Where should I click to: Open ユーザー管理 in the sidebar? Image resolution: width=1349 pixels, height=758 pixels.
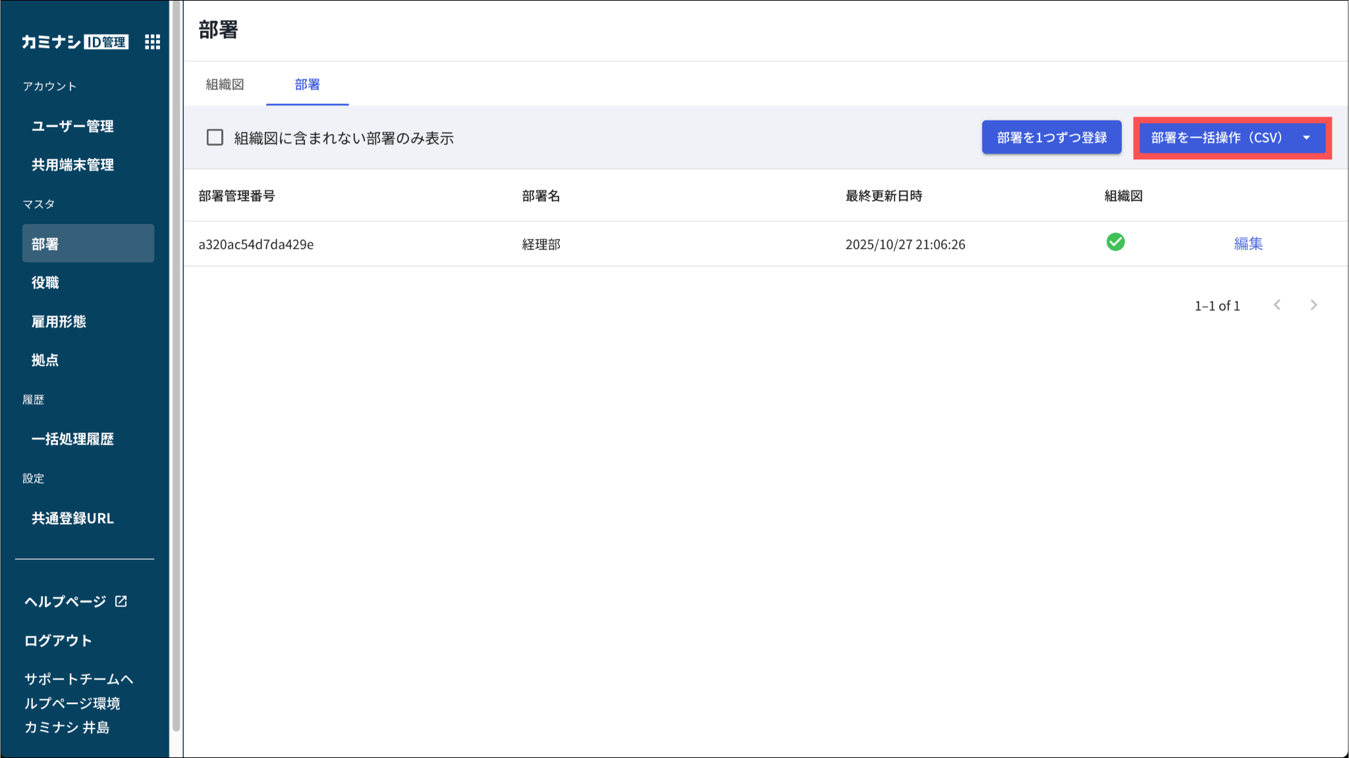tap(72, 126)
